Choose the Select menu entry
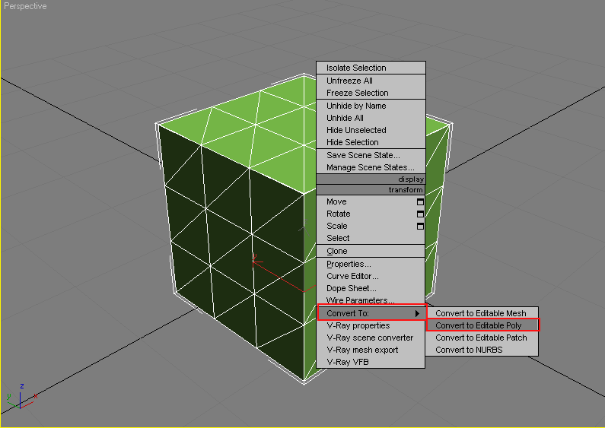The height and width of the screenshot is (428, 605). [371, 238]
